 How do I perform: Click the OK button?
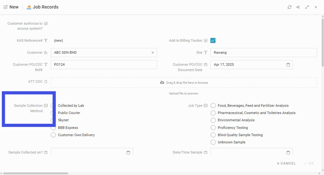click(309, 163)
